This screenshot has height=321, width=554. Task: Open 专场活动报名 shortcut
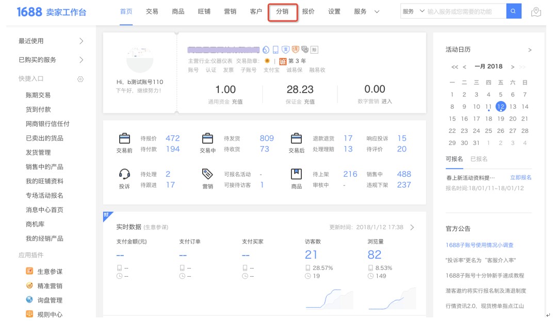[44, 195]
